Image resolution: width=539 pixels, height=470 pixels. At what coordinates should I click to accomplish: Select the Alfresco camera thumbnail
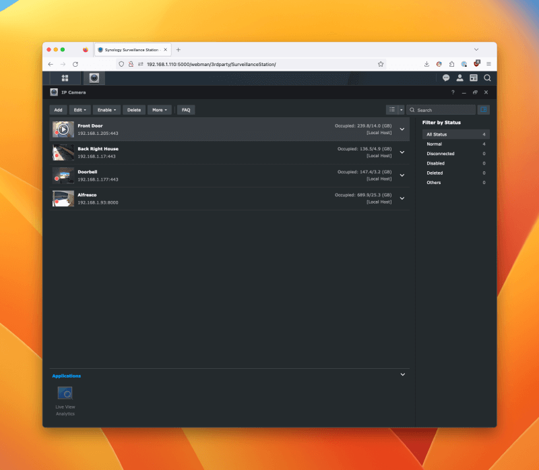pos(63,198)
